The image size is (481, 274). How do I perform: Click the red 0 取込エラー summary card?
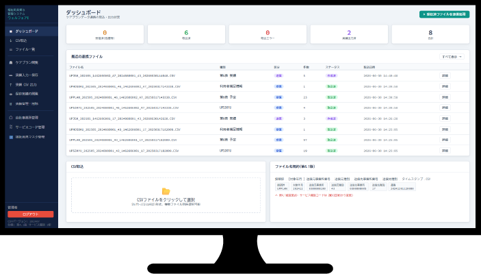click(268, 34)
